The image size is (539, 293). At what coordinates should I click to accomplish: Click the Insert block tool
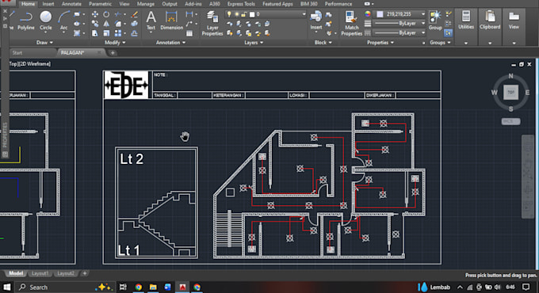click(316, 21)
